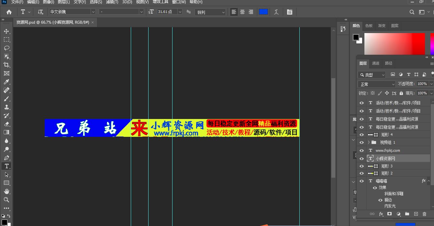This screenshot has width=434, height=226.
Task: Hide the 嘻嘻嘻 text layer
Action: point(362,181)
